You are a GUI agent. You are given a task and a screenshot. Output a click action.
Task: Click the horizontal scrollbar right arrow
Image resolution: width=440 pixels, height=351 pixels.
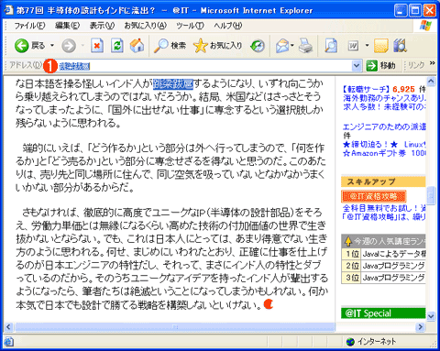[x=421, y=327]
